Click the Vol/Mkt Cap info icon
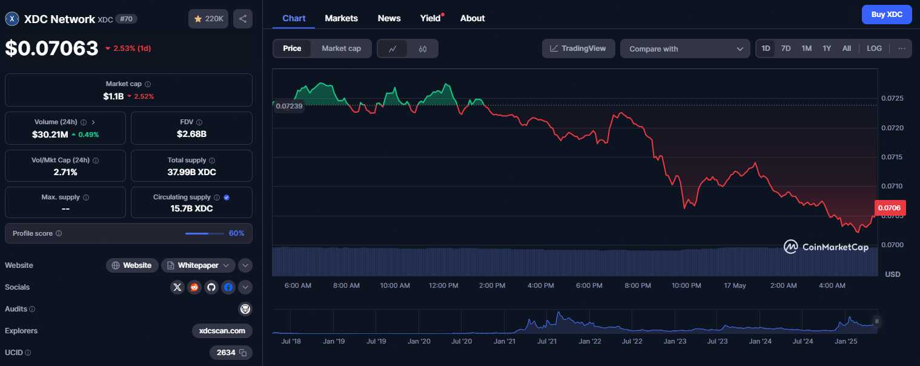The width and height of the screenshot is (920, 366). pos(96,161)
